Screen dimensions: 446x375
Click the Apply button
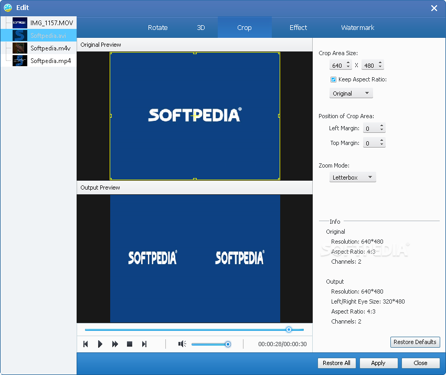coord(378,363)
